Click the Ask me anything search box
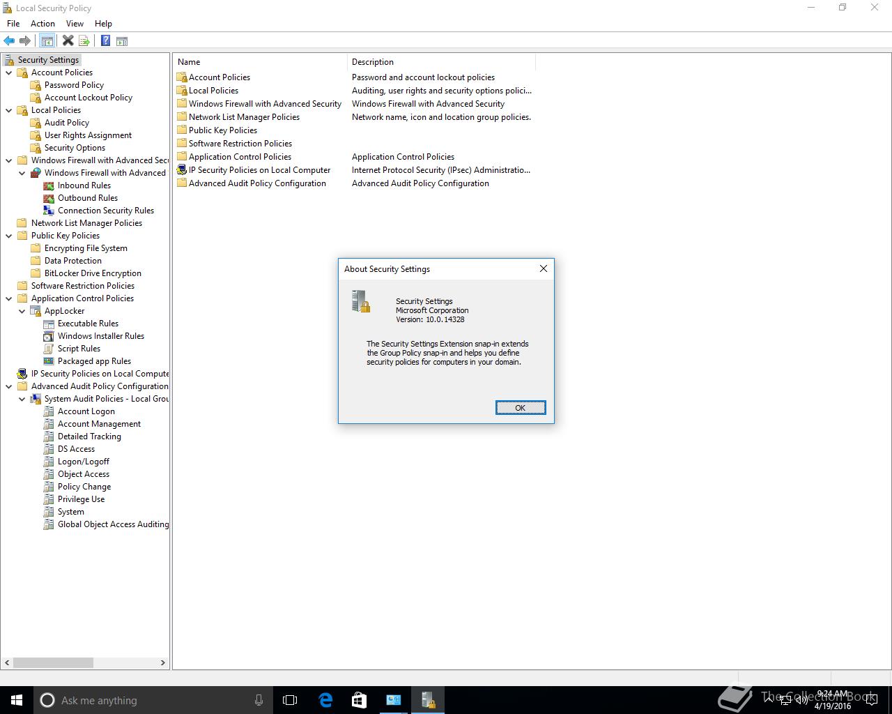The height and width of the screenshot is (714, 892). pos(152,700)
